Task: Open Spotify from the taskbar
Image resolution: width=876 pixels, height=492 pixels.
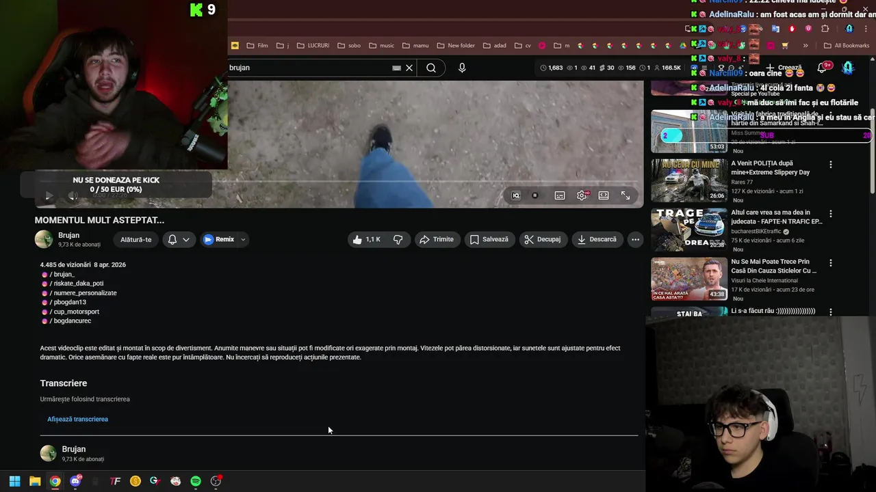Action: pyautogui.click(x=196, y=481)
